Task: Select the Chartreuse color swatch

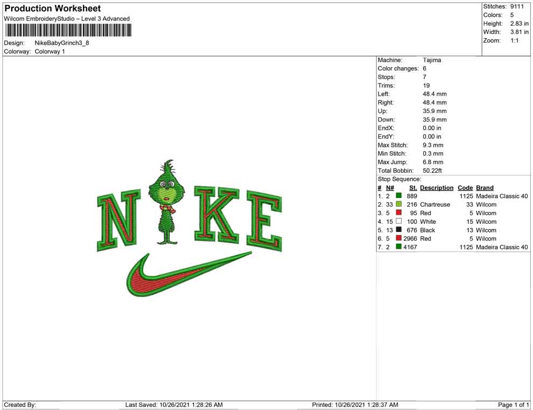Action: (x=399, y=204)
